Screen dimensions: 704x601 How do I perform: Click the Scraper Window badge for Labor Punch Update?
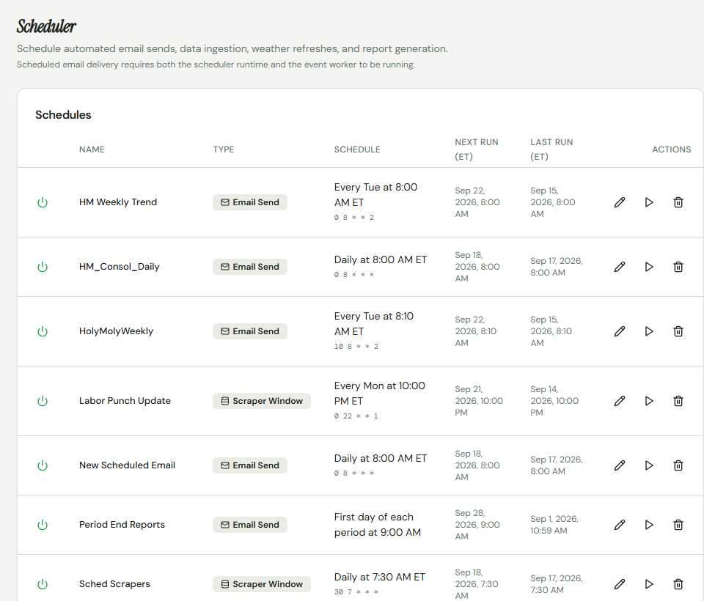[x=262, y=401]
